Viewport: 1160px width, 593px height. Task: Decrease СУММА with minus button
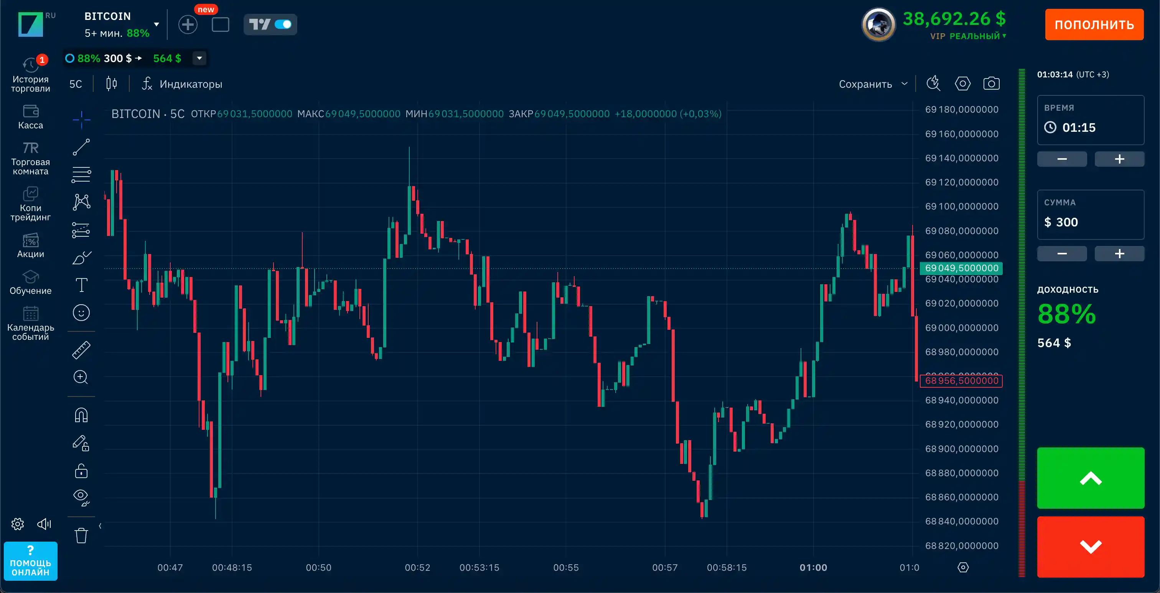1062,254
